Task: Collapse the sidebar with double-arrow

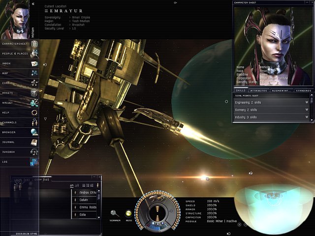Action: coord(33,3)
